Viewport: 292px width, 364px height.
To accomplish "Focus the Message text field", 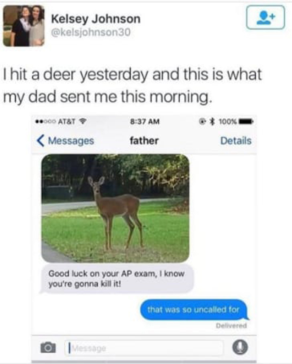I will pos(144,348).
